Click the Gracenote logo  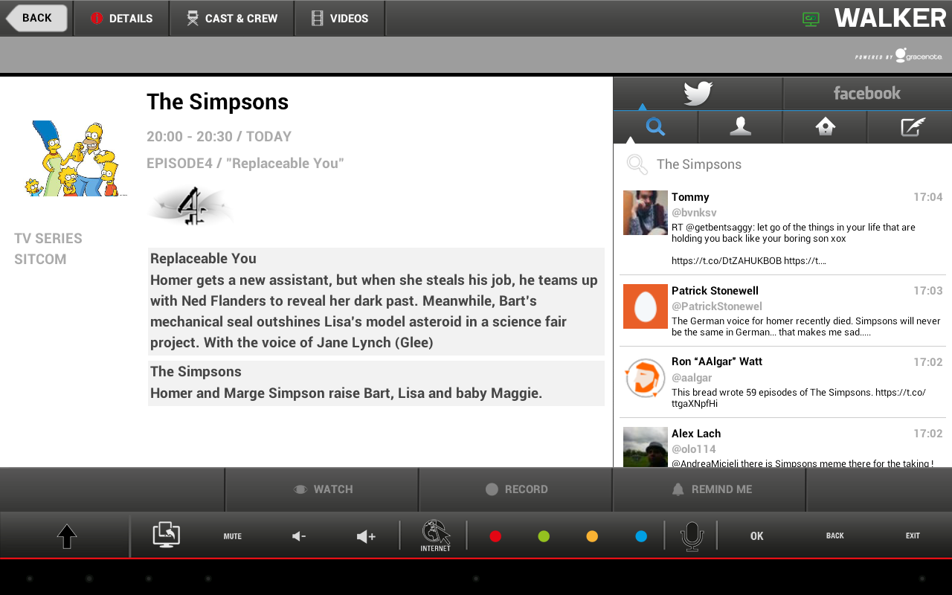(898, 56)
